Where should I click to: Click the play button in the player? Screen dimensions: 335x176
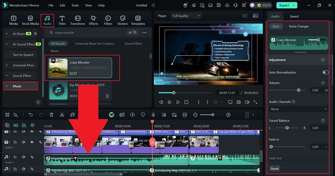tap(178, 102)
